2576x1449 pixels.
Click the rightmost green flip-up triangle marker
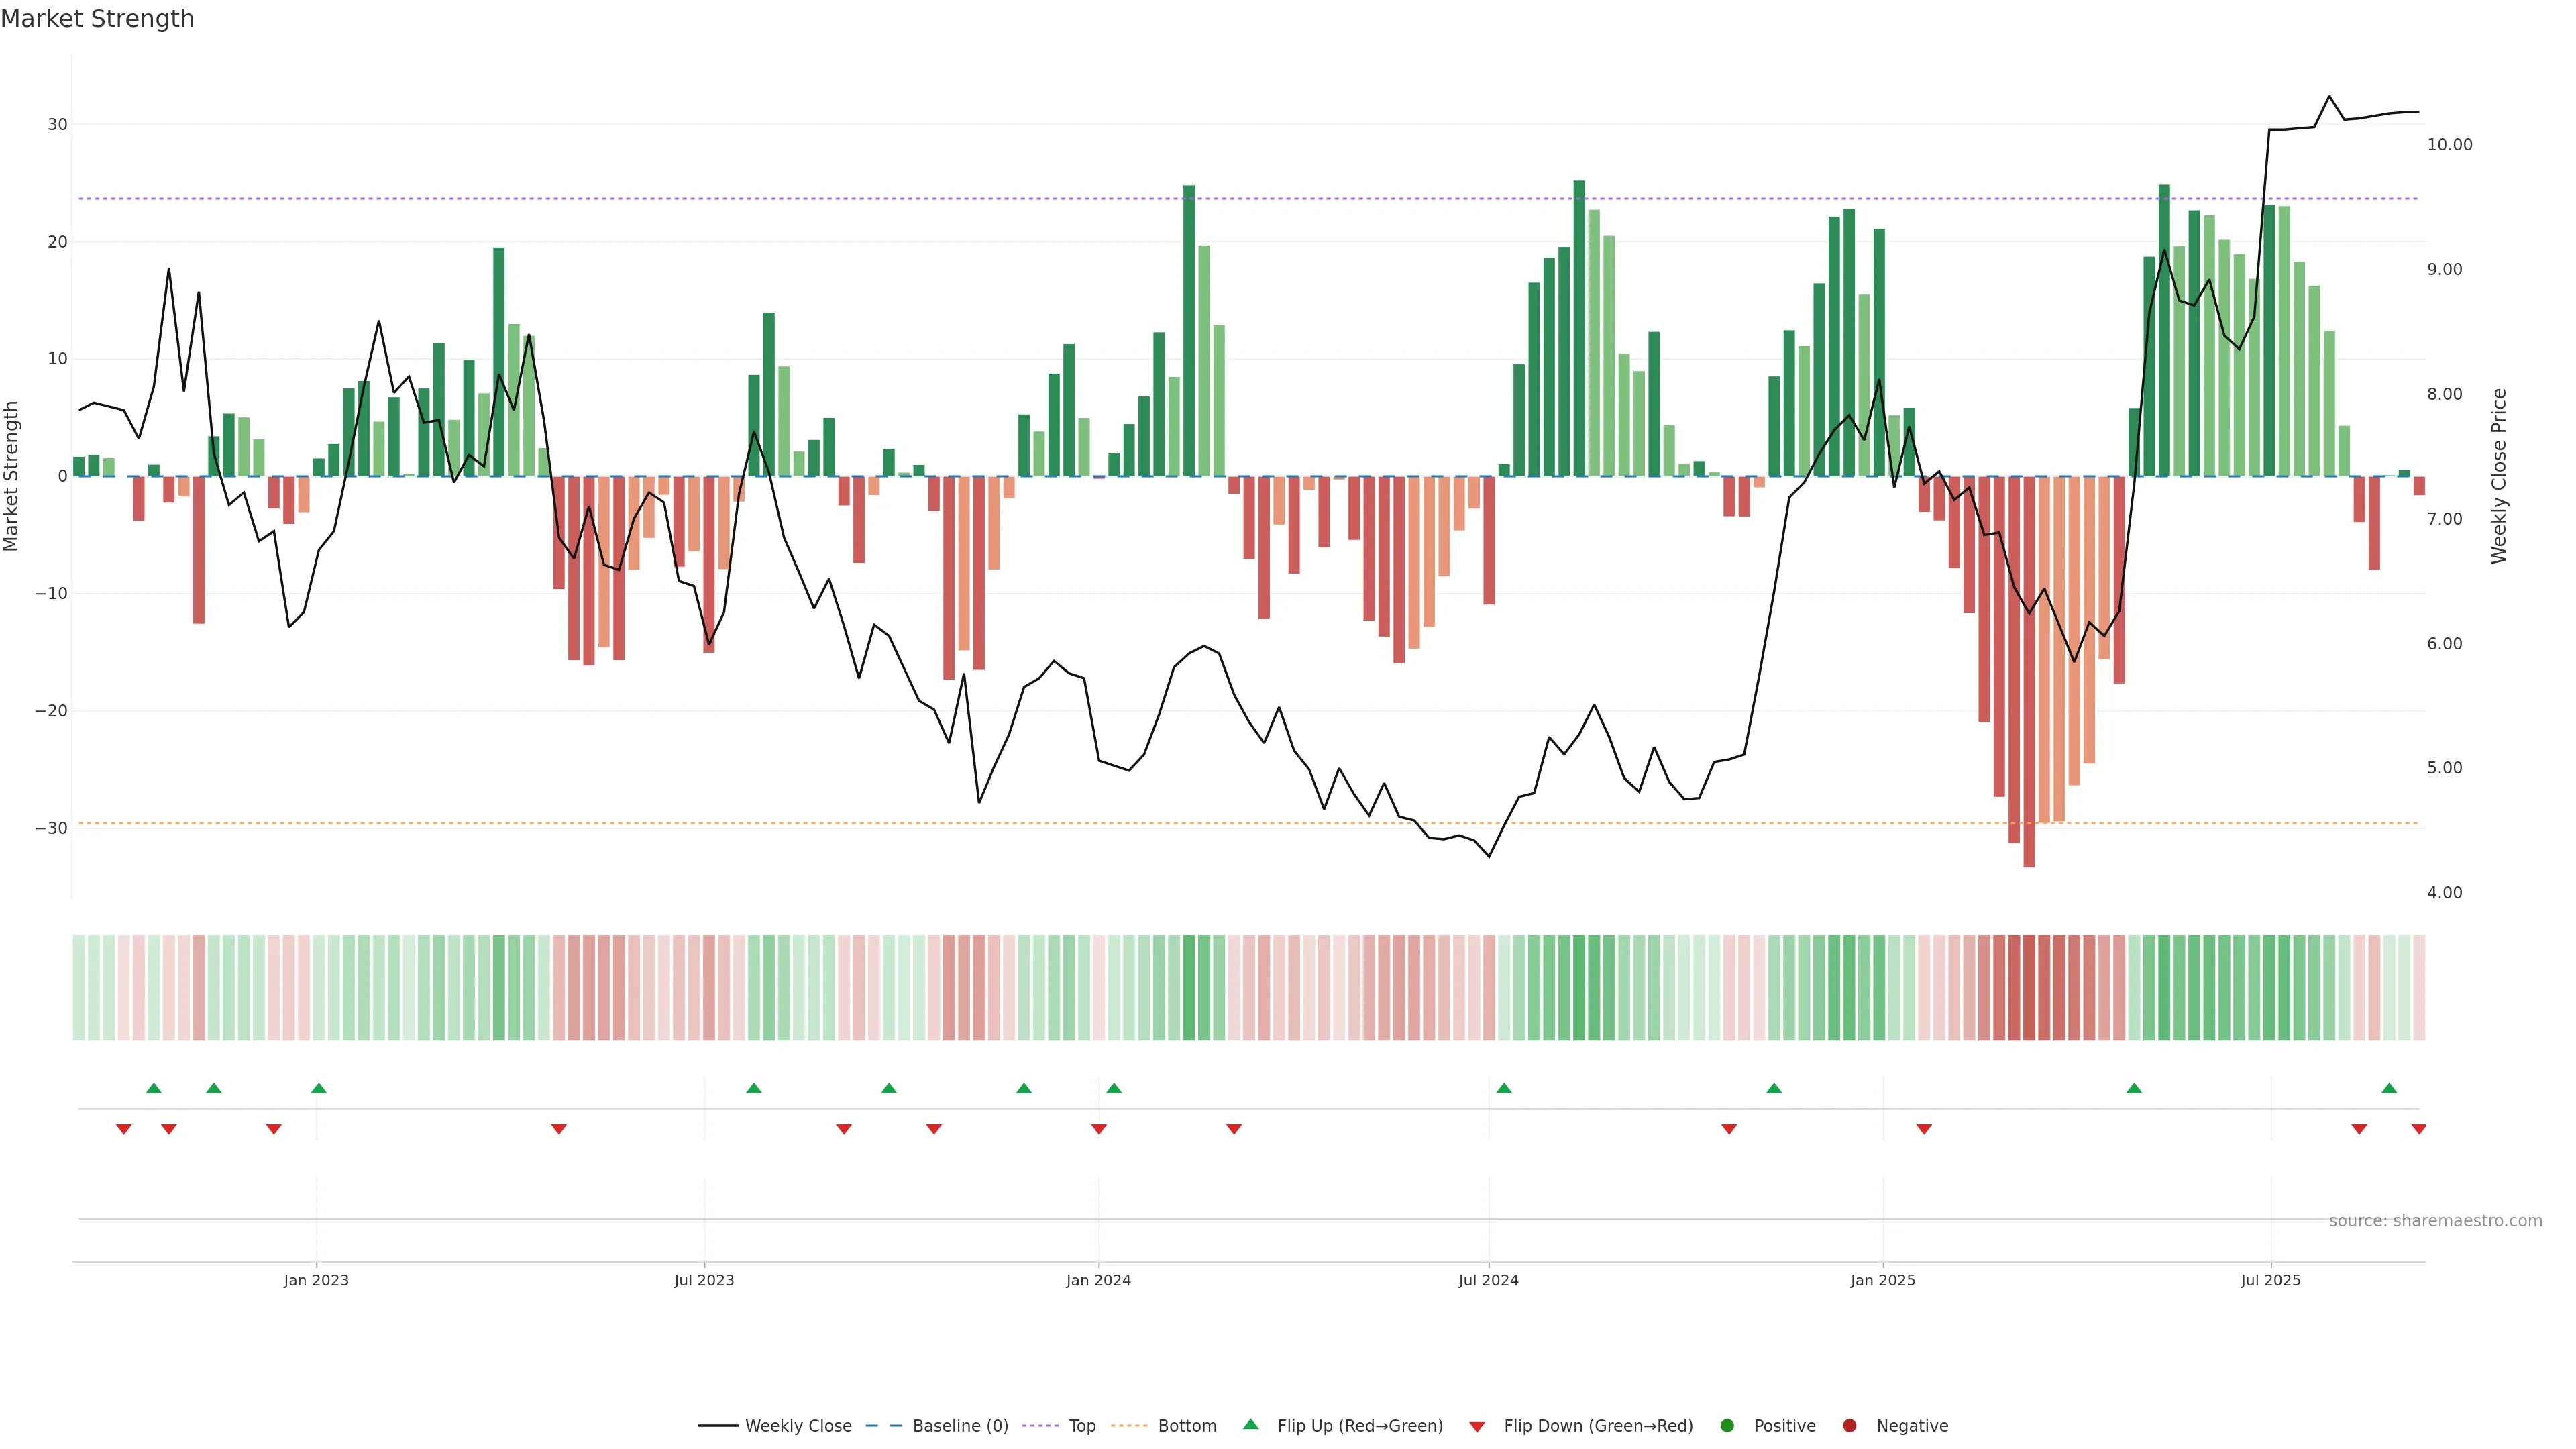[2389, 1088]
